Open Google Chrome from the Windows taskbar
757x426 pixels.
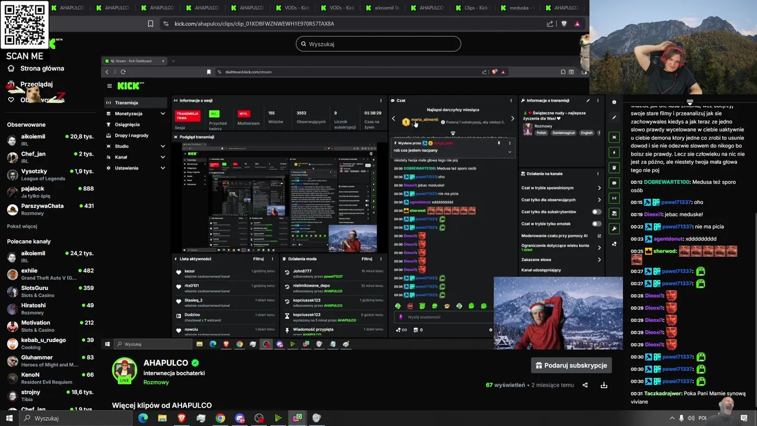(220, 418)
